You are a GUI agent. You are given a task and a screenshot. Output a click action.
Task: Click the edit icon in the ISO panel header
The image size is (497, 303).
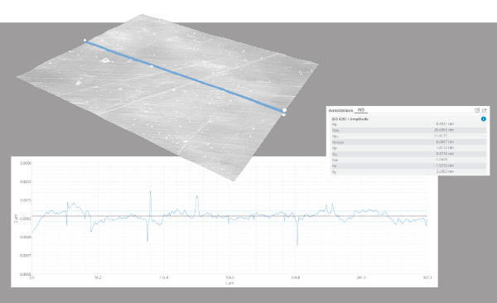(477, 110)
